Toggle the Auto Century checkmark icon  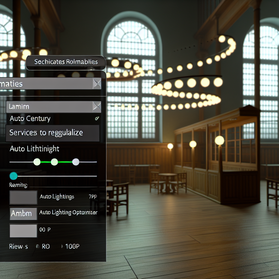pyautogui.click(x=97, y=119)
